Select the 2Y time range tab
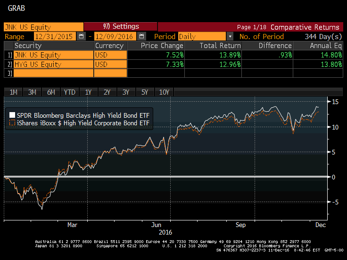Screen dimensions: 347x260 pos(107,92)
